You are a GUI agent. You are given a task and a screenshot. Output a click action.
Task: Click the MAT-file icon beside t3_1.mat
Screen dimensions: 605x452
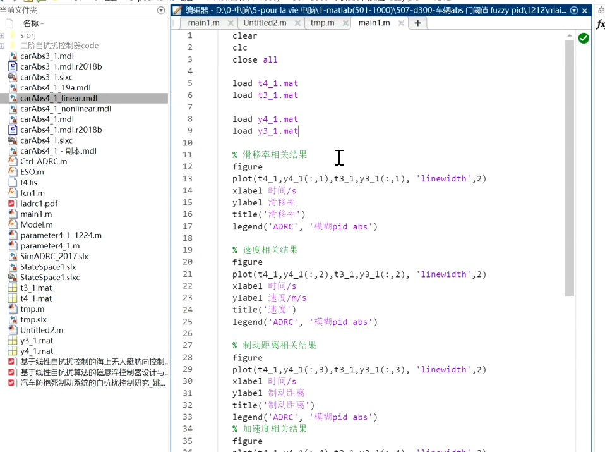click(14, 288)
